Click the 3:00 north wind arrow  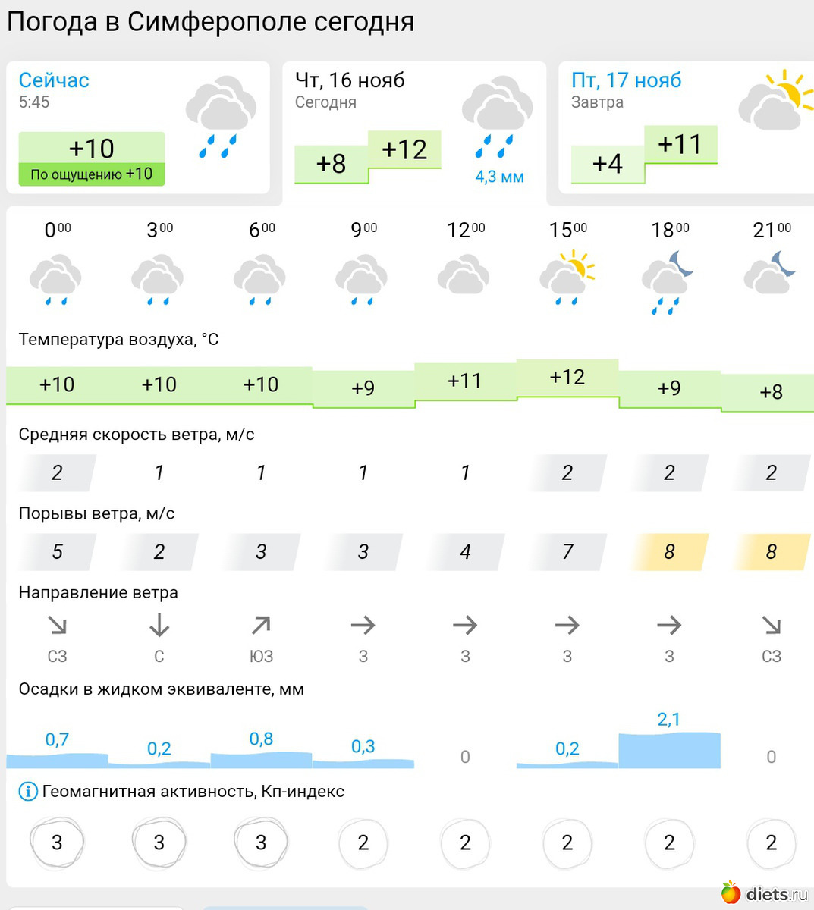click(x=159, y=626)
